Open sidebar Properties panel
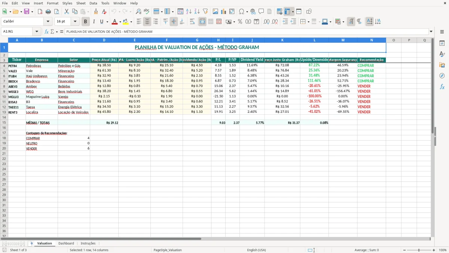This screenshot has width=449, height=253. pos(442,43)
